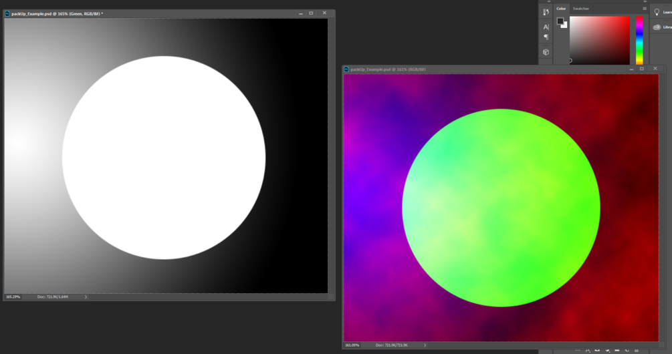This screenshot has width=672, height=354.
Task: Click the green circle in the RGB canvas
Action: pos(501,208)
